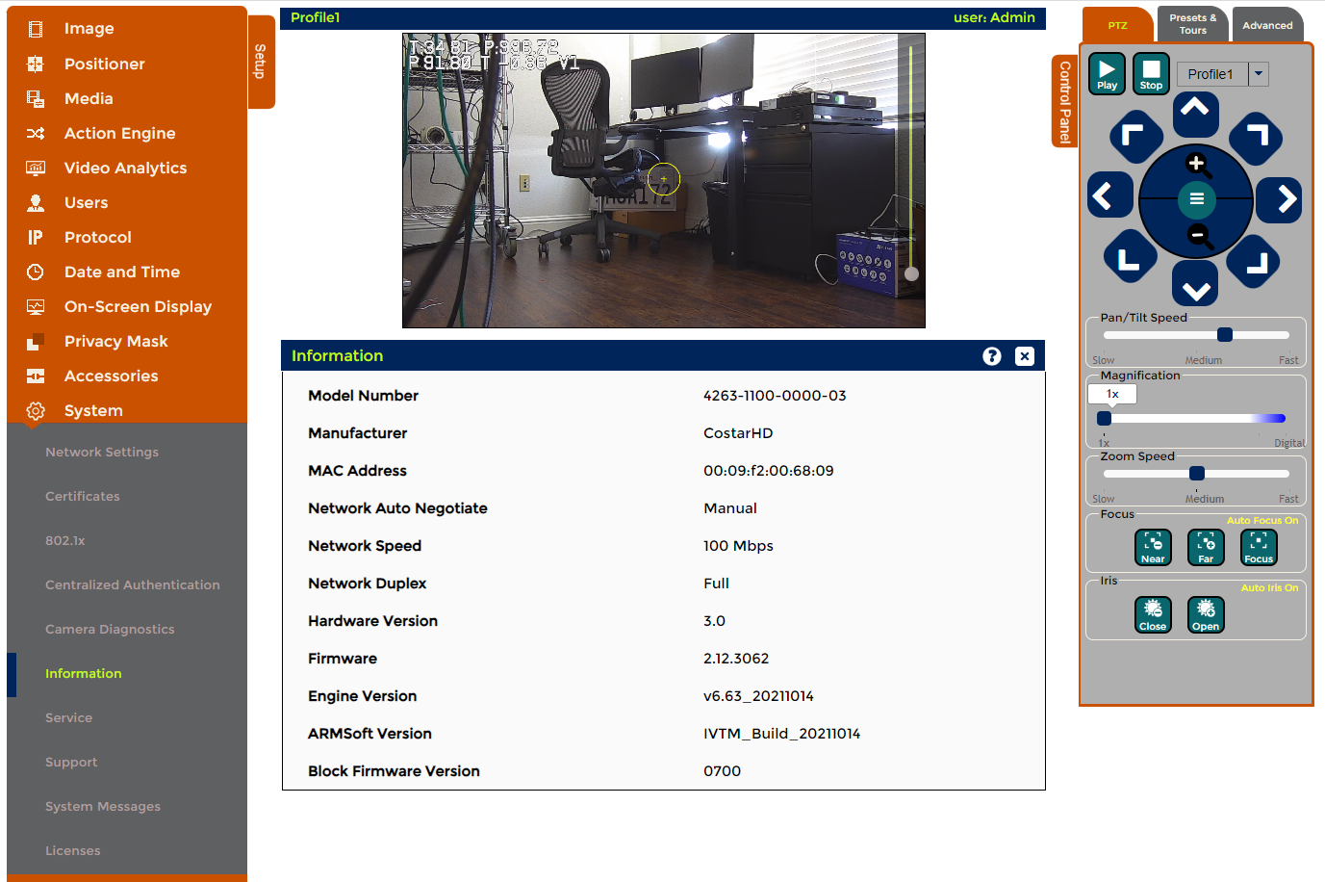
Task: Collapse the Setup side panel tab
Action: (261, 62)
